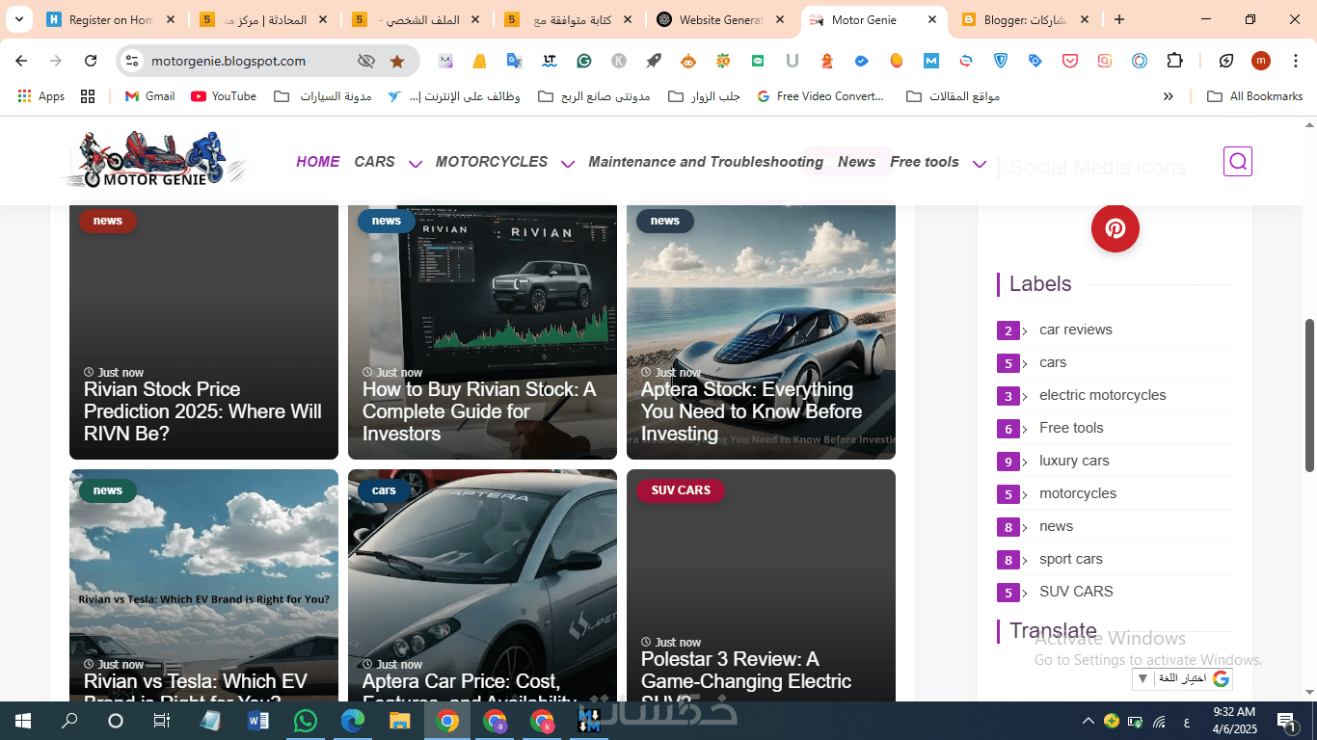Click the view site information icon

[133, 61]
